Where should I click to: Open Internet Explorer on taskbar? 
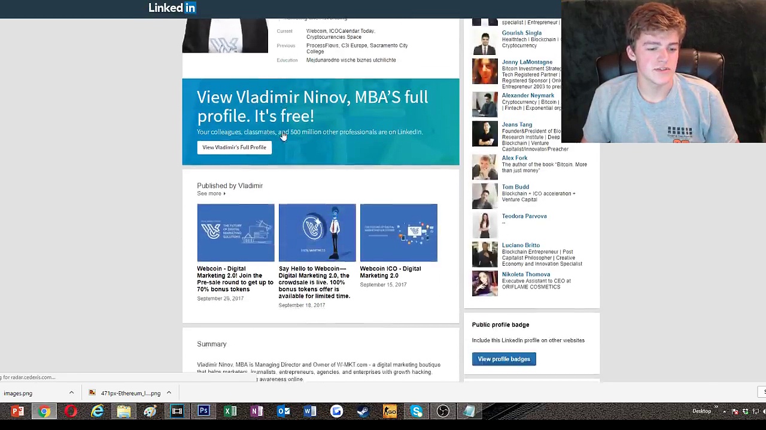tap(97, 411)
